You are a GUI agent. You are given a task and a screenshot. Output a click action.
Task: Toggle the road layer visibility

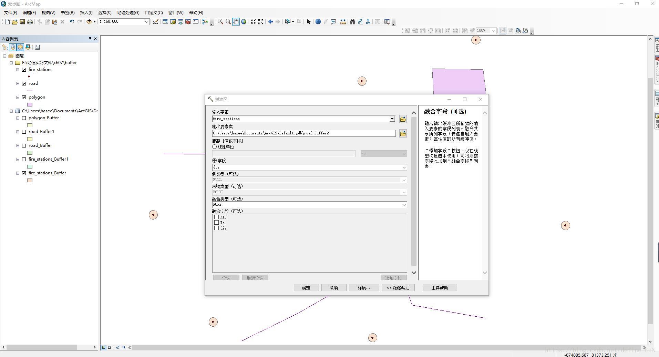[x=24, y=83]
